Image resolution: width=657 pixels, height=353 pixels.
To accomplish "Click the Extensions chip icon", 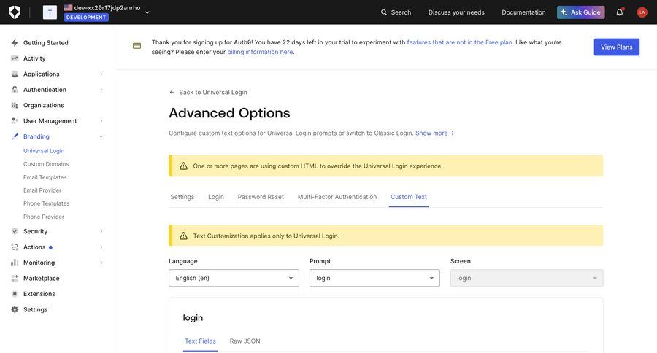I will (15, 294).
